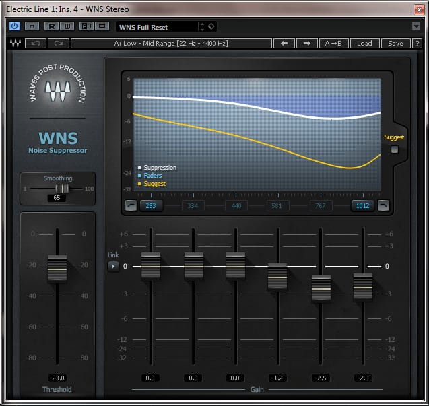Click the 1012 Hz band gain fader
Screen dimensions: 429x406
[363, 287]
